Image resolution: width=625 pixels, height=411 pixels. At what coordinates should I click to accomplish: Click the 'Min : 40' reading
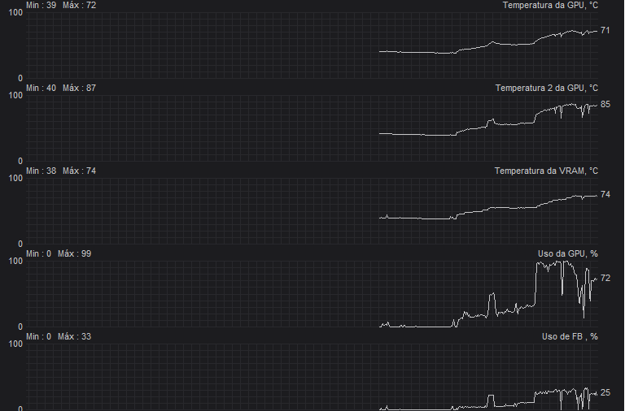point(41,88)
